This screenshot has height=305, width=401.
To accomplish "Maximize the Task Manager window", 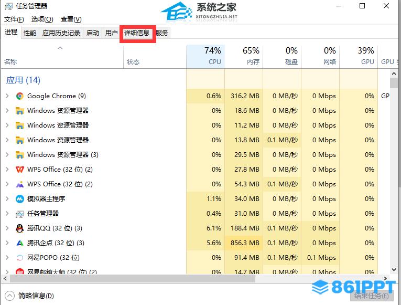I will [x=362, y=6].
